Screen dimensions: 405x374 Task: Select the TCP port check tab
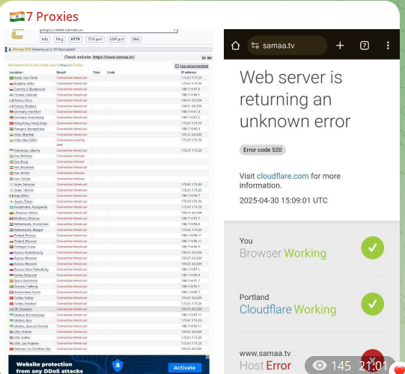pos(95,39)
